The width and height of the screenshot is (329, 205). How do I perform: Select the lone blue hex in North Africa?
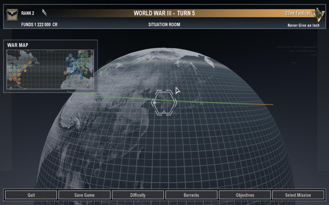(x=81, y=78)
